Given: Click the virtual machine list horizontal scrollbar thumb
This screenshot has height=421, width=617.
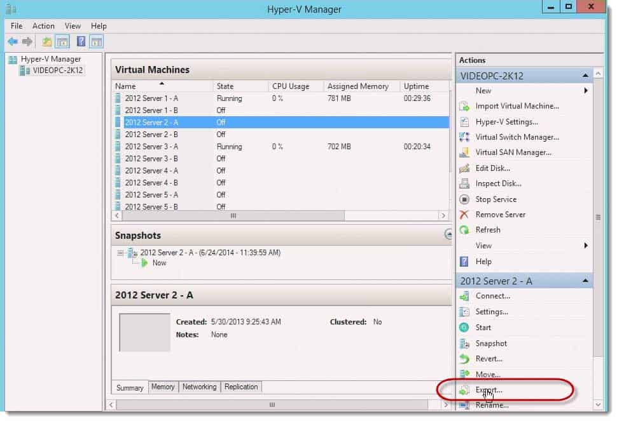Looking at the screenshot, I should point(233,216).
